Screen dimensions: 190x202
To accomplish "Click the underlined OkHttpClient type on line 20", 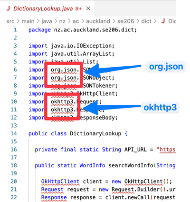I will [x=60, y=182].
